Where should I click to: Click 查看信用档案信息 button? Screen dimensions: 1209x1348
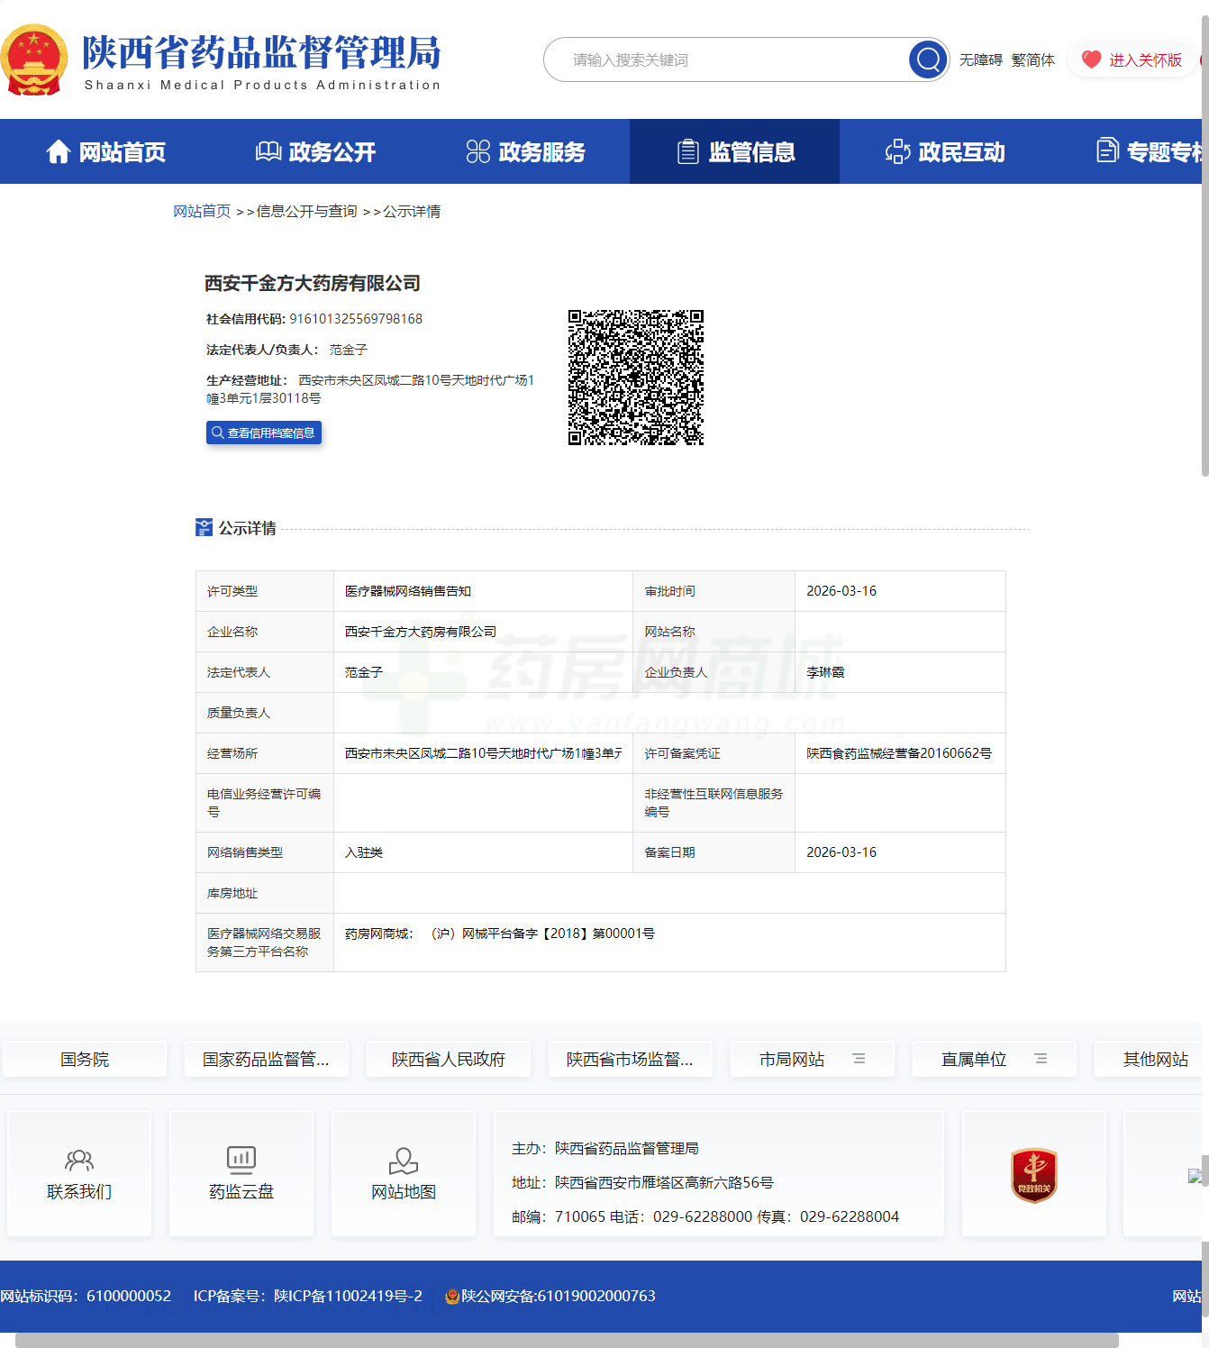click(x=264, y=433)
